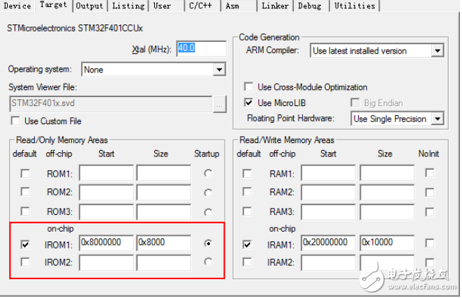Select the IROM2 Startup radio button

coord(208,262)
